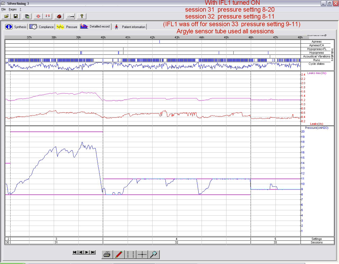Go to the previous record page

(x=81, y=252)
